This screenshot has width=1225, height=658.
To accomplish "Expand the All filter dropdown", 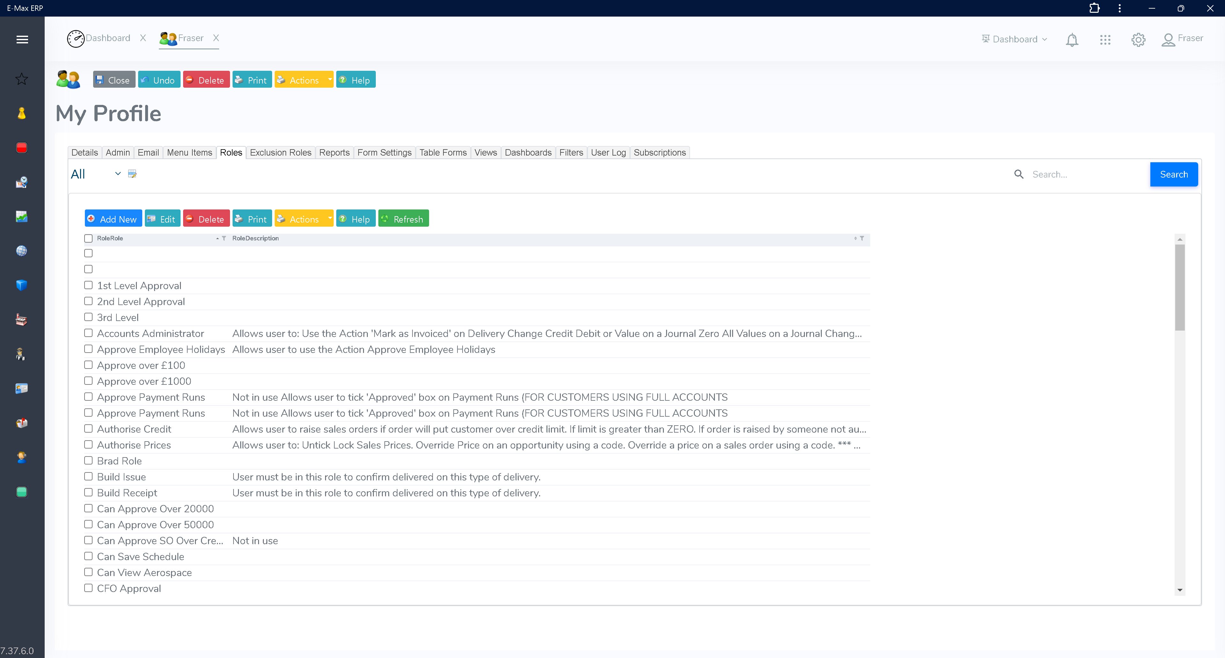I will click(x=117, y=173).
